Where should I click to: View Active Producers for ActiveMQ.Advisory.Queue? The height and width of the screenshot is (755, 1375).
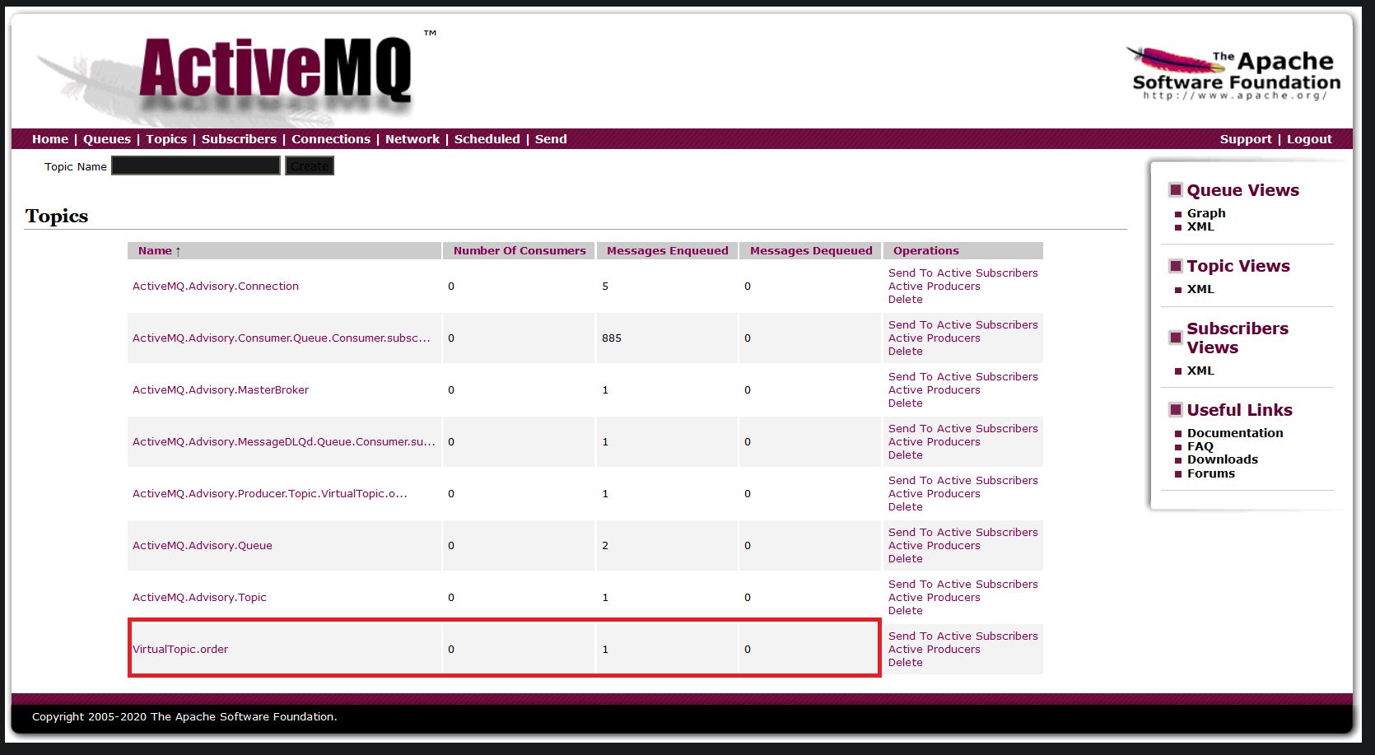pos(935,545)
